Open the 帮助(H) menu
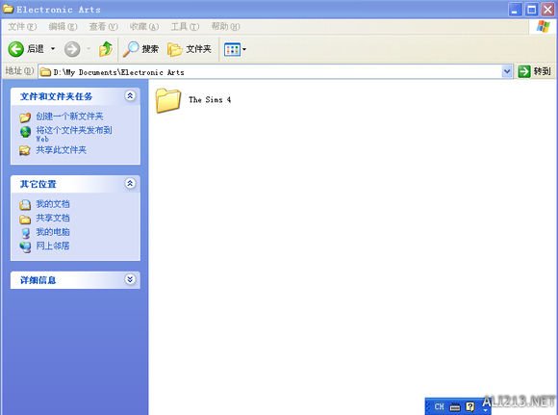Viewport: 558px width, 415px height. 226,26
